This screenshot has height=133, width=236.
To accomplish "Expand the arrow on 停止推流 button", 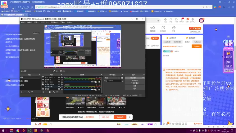I will (143, 78).
